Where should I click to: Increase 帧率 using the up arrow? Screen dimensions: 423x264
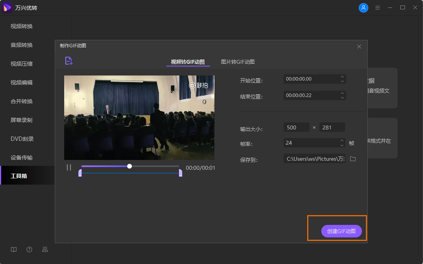point(342,141)
